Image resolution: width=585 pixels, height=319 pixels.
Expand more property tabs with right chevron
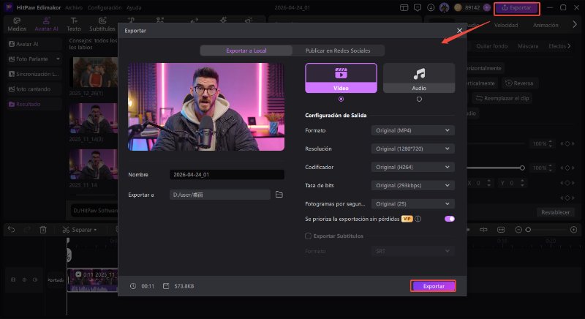point(575,25)
